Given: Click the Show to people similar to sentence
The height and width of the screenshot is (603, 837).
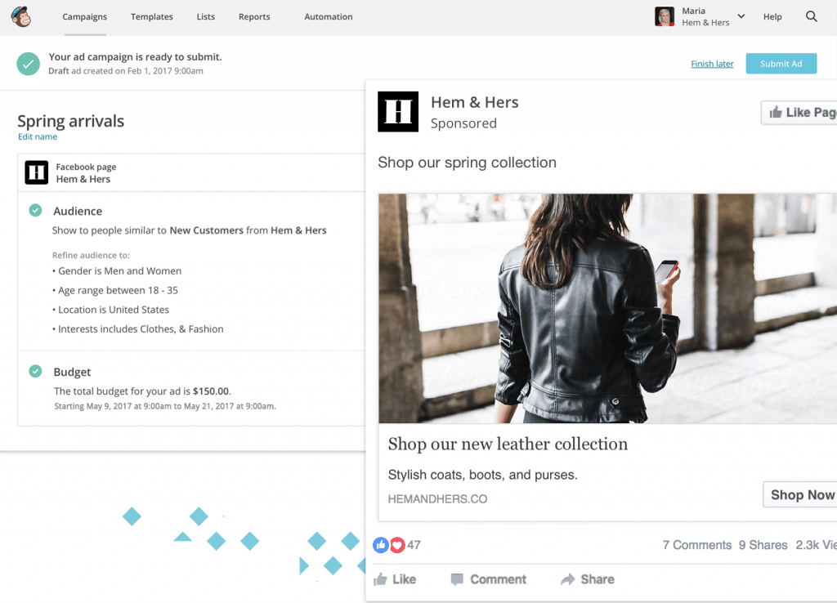Looking at the screenshot, I should (x=189, y=230).
